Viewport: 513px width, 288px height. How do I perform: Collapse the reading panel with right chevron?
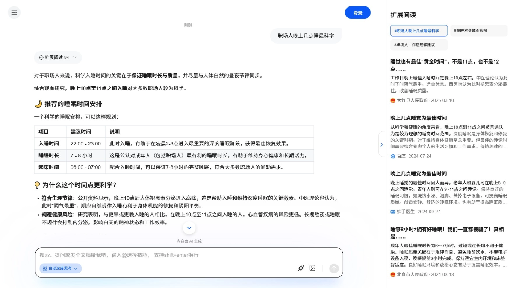381,144
